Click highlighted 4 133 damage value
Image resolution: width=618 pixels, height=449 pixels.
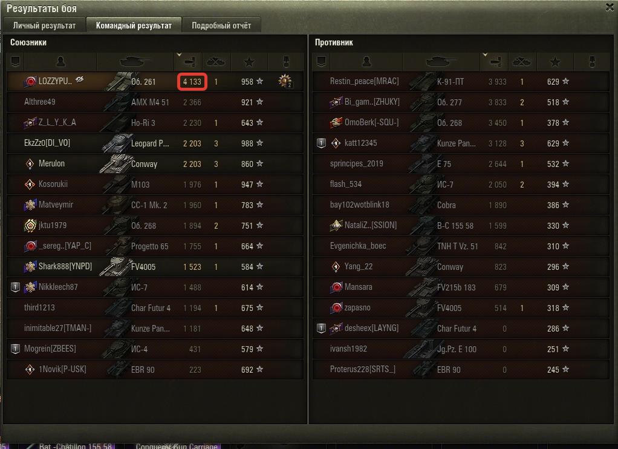pyautogui.click(x=192, y=82)
